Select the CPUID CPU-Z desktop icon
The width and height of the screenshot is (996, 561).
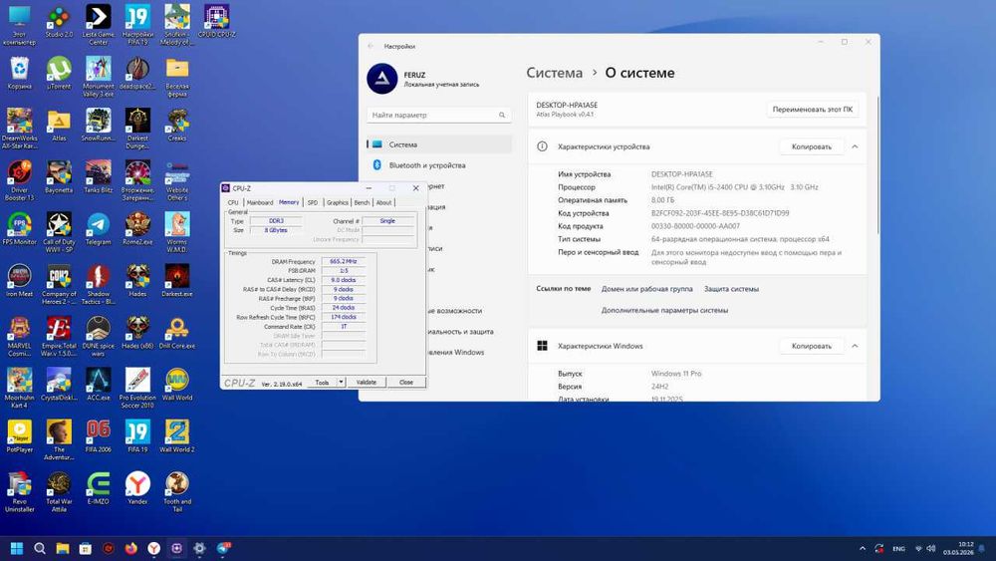tap(216, 22)
